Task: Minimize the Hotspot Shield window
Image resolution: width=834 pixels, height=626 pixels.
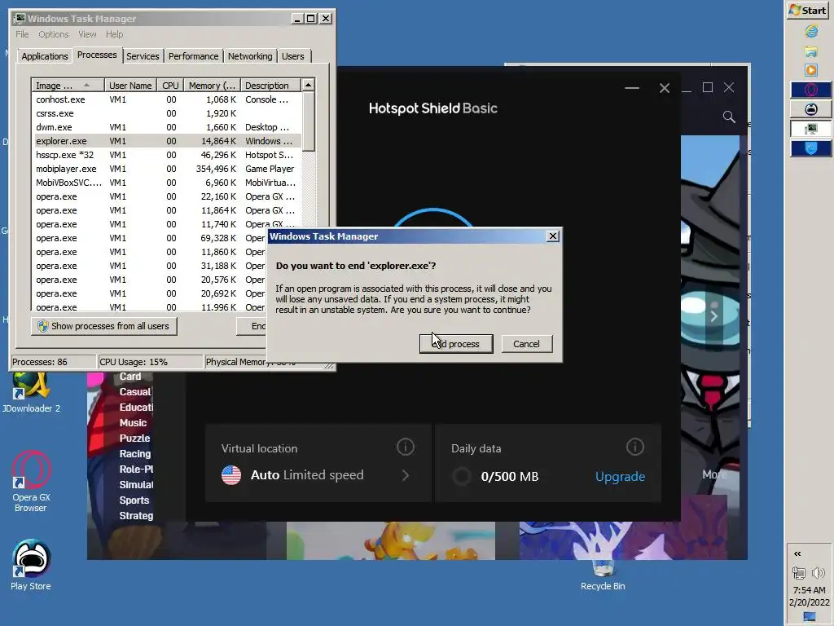Action: tap(632, 88)
